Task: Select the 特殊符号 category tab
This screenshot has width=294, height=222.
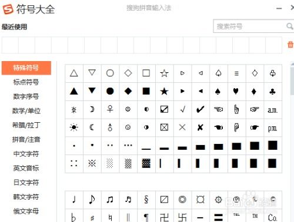Action: 26,68
